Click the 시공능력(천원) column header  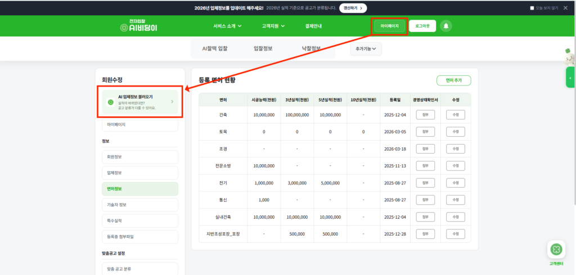(x=264, y=100)
